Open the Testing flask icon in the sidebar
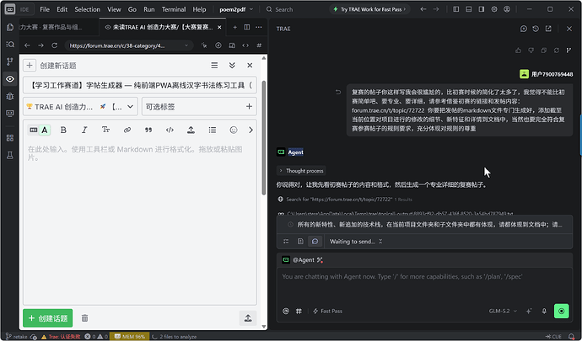The image size is (582, 341). pyautogui.click(x=10, y=155)
